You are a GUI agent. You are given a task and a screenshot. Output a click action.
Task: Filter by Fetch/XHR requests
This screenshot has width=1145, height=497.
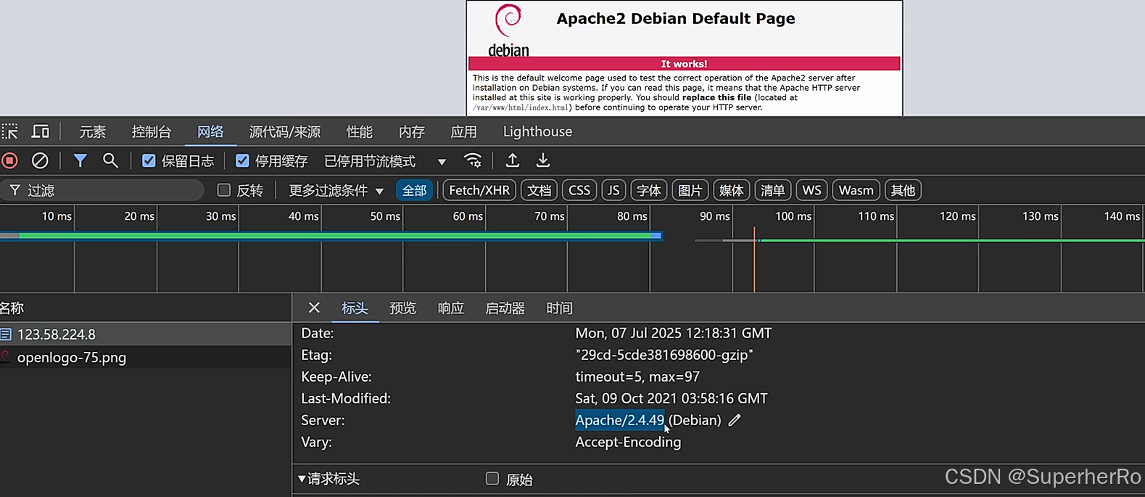[x=479, y=190]
